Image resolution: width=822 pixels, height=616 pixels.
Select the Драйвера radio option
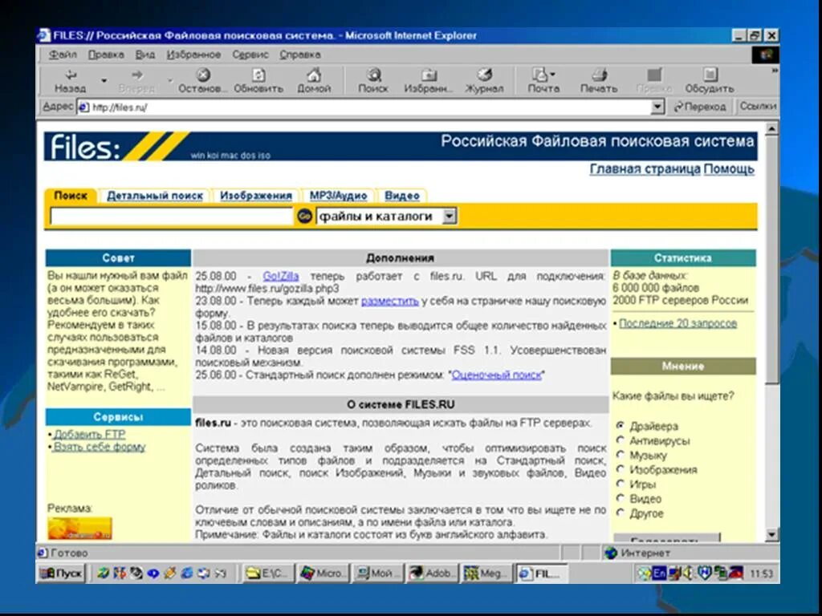[621, 425]
